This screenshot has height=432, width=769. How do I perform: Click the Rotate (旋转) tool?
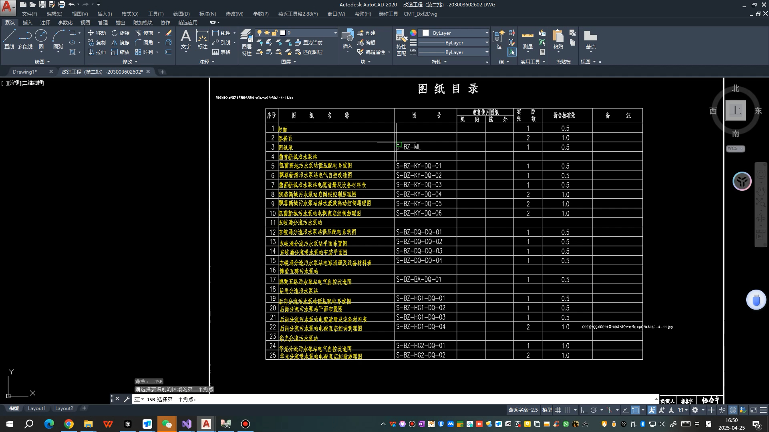[121, 33]
